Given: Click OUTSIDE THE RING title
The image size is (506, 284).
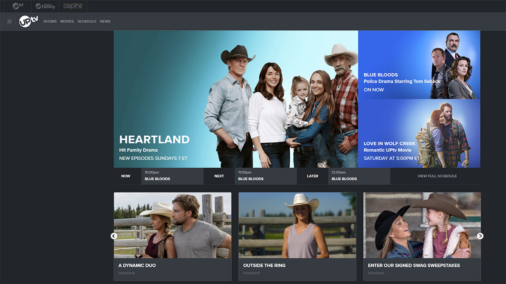Looking at the screenshot, I should [264, 265].
